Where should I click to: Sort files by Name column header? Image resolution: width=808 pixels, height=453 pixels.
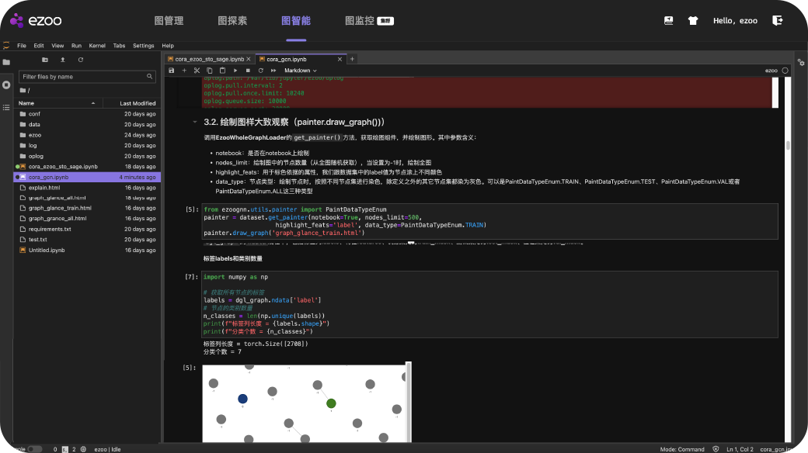click(x=26, y=103)
